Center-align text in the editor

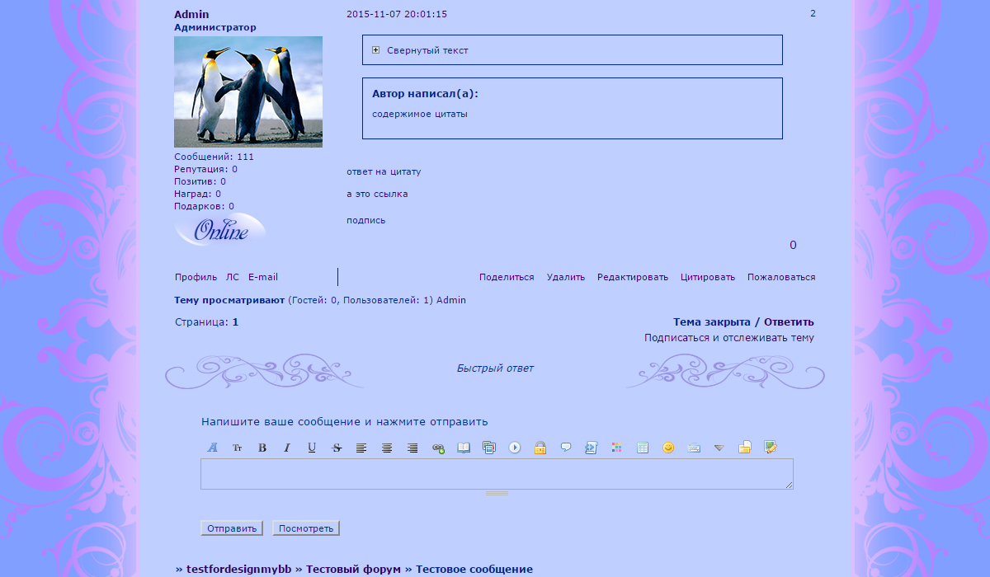pyautogui.click(x=387, y=448)
